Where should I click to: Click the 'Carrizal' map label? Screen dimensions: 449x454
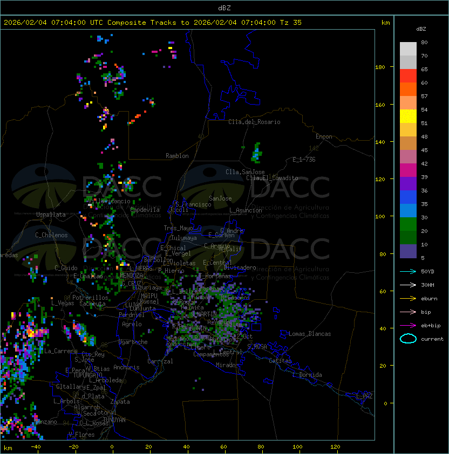point(160,361)
